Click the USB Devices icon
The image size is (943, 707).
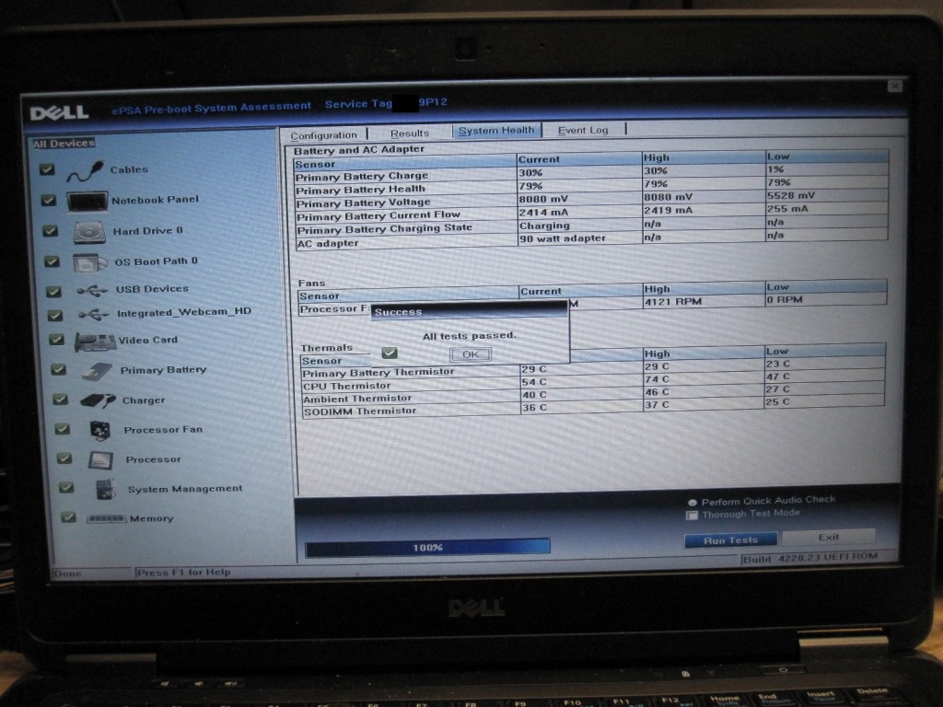click(93, 291)
